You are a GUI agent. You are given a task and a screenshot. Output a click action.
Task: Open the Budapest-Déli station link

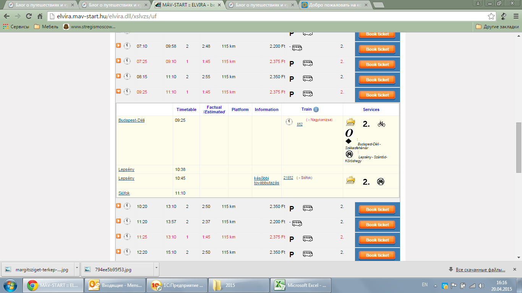[x=131, y=120]
